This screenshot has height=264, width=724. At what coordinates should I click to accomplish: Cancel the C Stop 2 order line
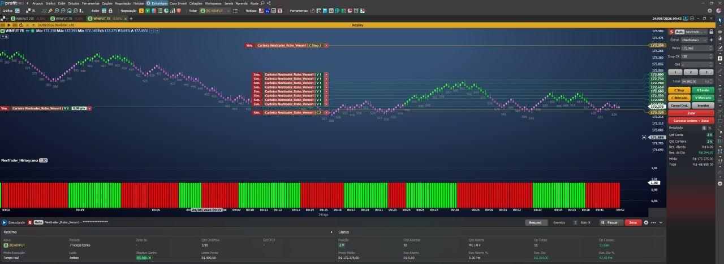tap(326, 45)
